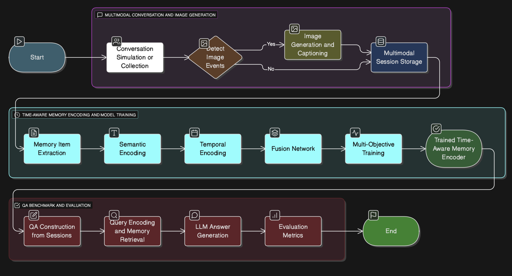Click the play icon on the Start node
This screenshot has height=276, width=512.
(x=19, y=42)
